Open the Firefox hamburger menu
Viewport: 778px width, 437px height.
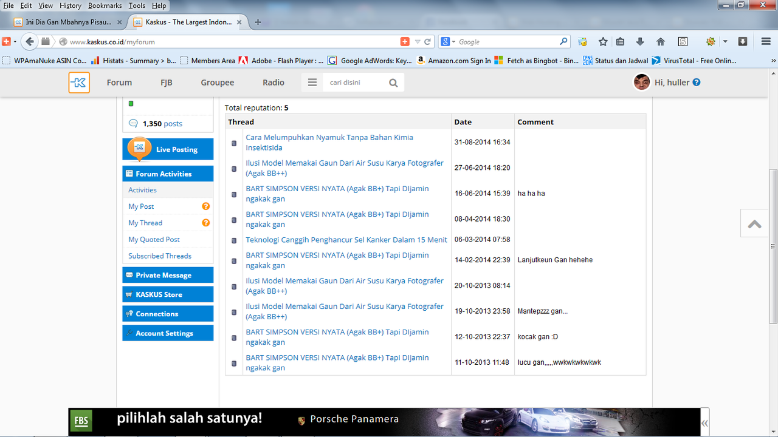coord(766,41)
